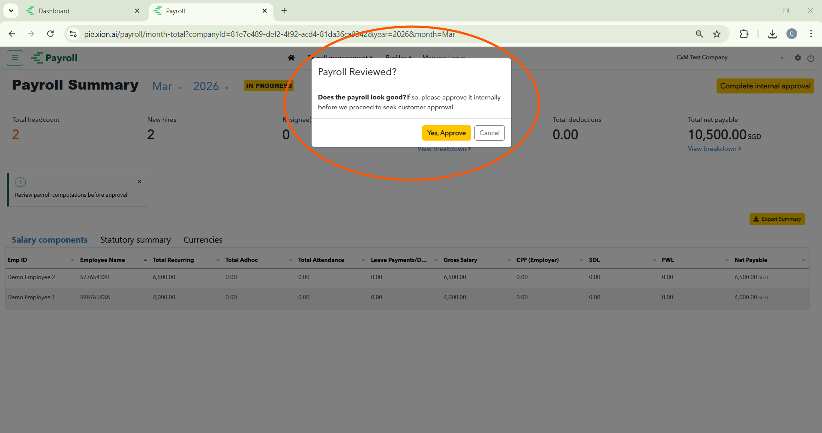The width and height of the screenshot is (822, 433).
Task: Click the hamburger sidebar menu icon
Action: pyautogui.click(x=15, y=58)
